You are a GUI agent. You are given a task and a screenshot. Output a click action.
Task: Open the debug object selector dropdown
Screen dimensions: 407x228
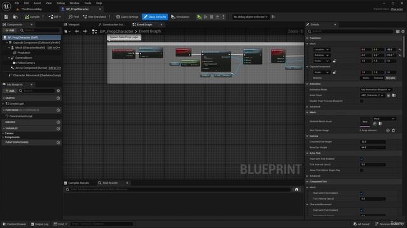[250, 17]
